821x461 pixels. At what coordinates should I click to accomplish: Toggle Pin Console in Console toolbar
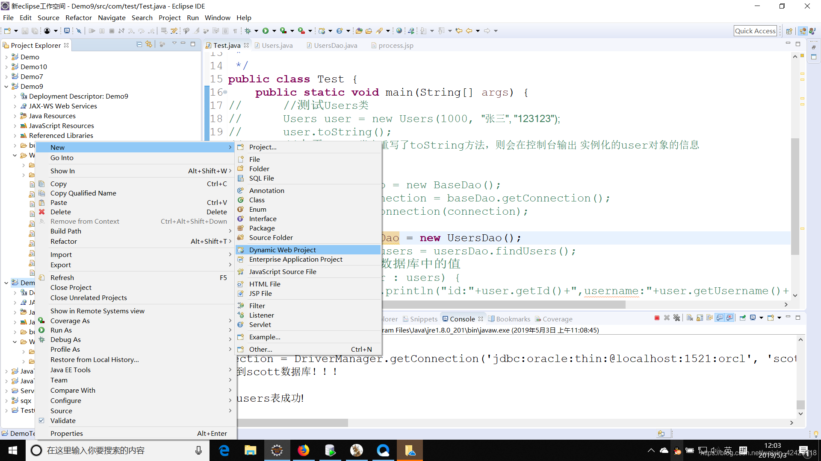(x=743, y=318)
